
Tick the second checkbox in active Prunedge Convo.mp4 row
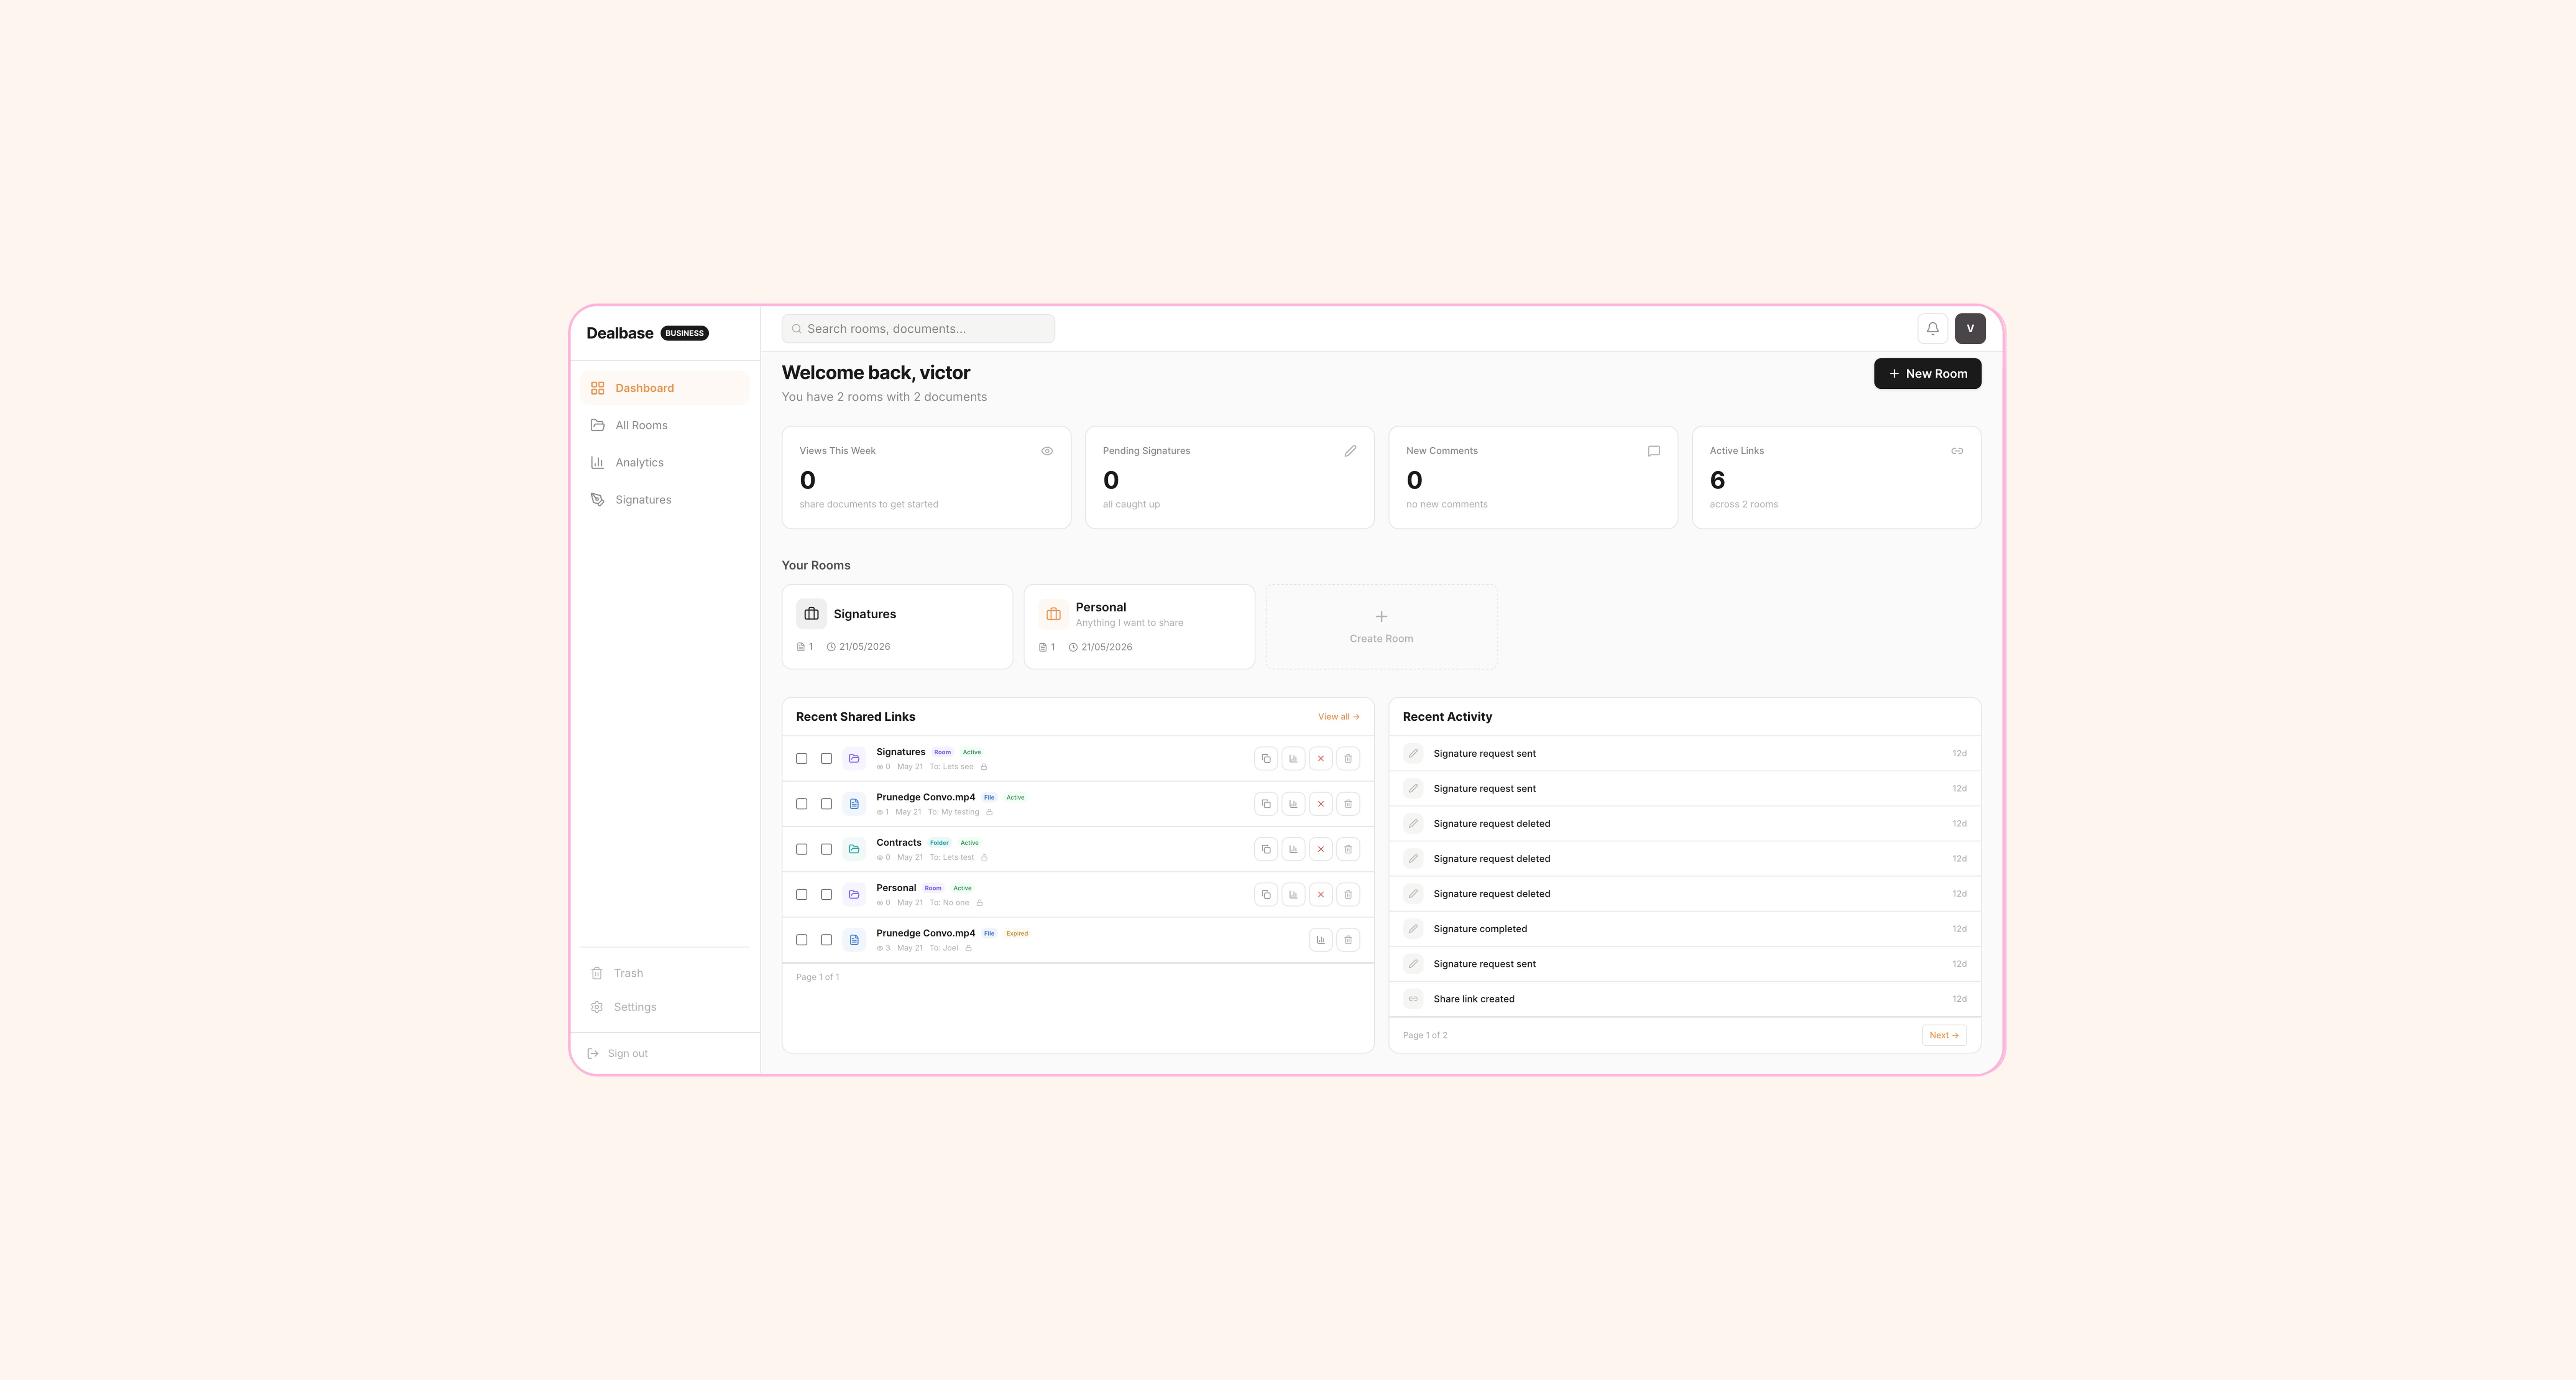(826, 804)
